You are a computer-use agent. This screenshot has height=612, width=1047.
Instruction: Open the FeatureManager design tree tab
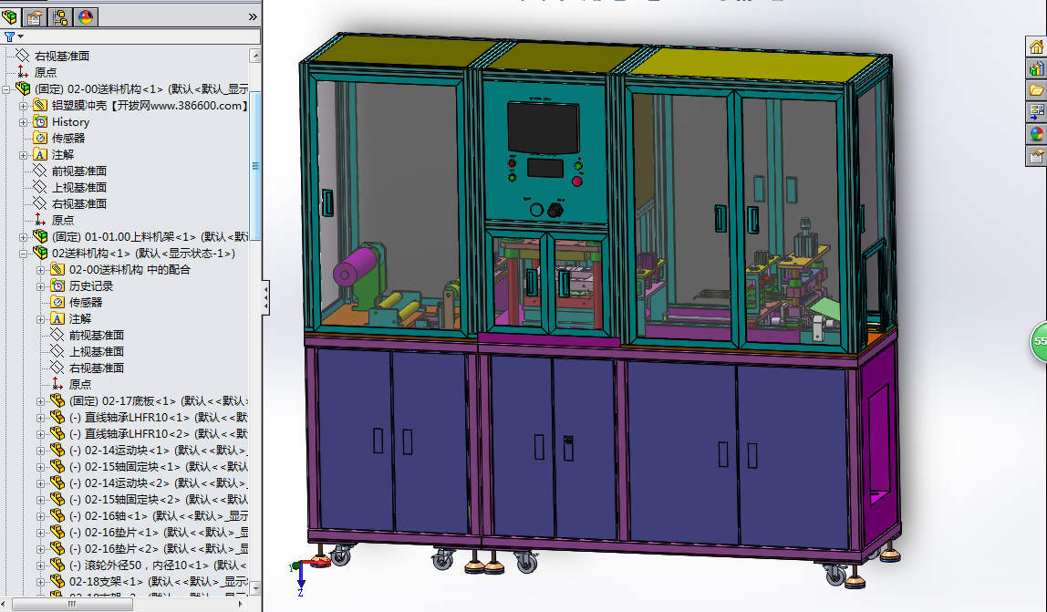click(10, 16)
